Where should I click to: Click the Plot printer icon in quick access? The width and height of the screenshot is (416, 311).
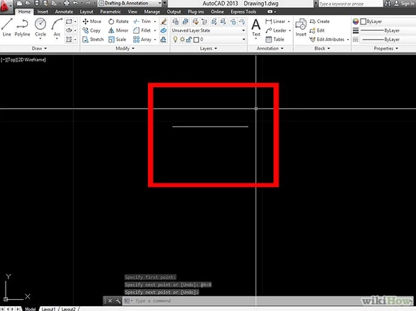pyautogui.click(x=66, y=3)
